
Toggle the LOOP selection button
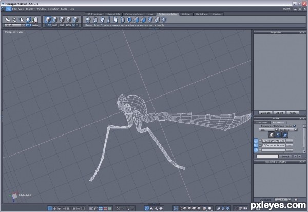pyautogui.click(x=55, y=25)
